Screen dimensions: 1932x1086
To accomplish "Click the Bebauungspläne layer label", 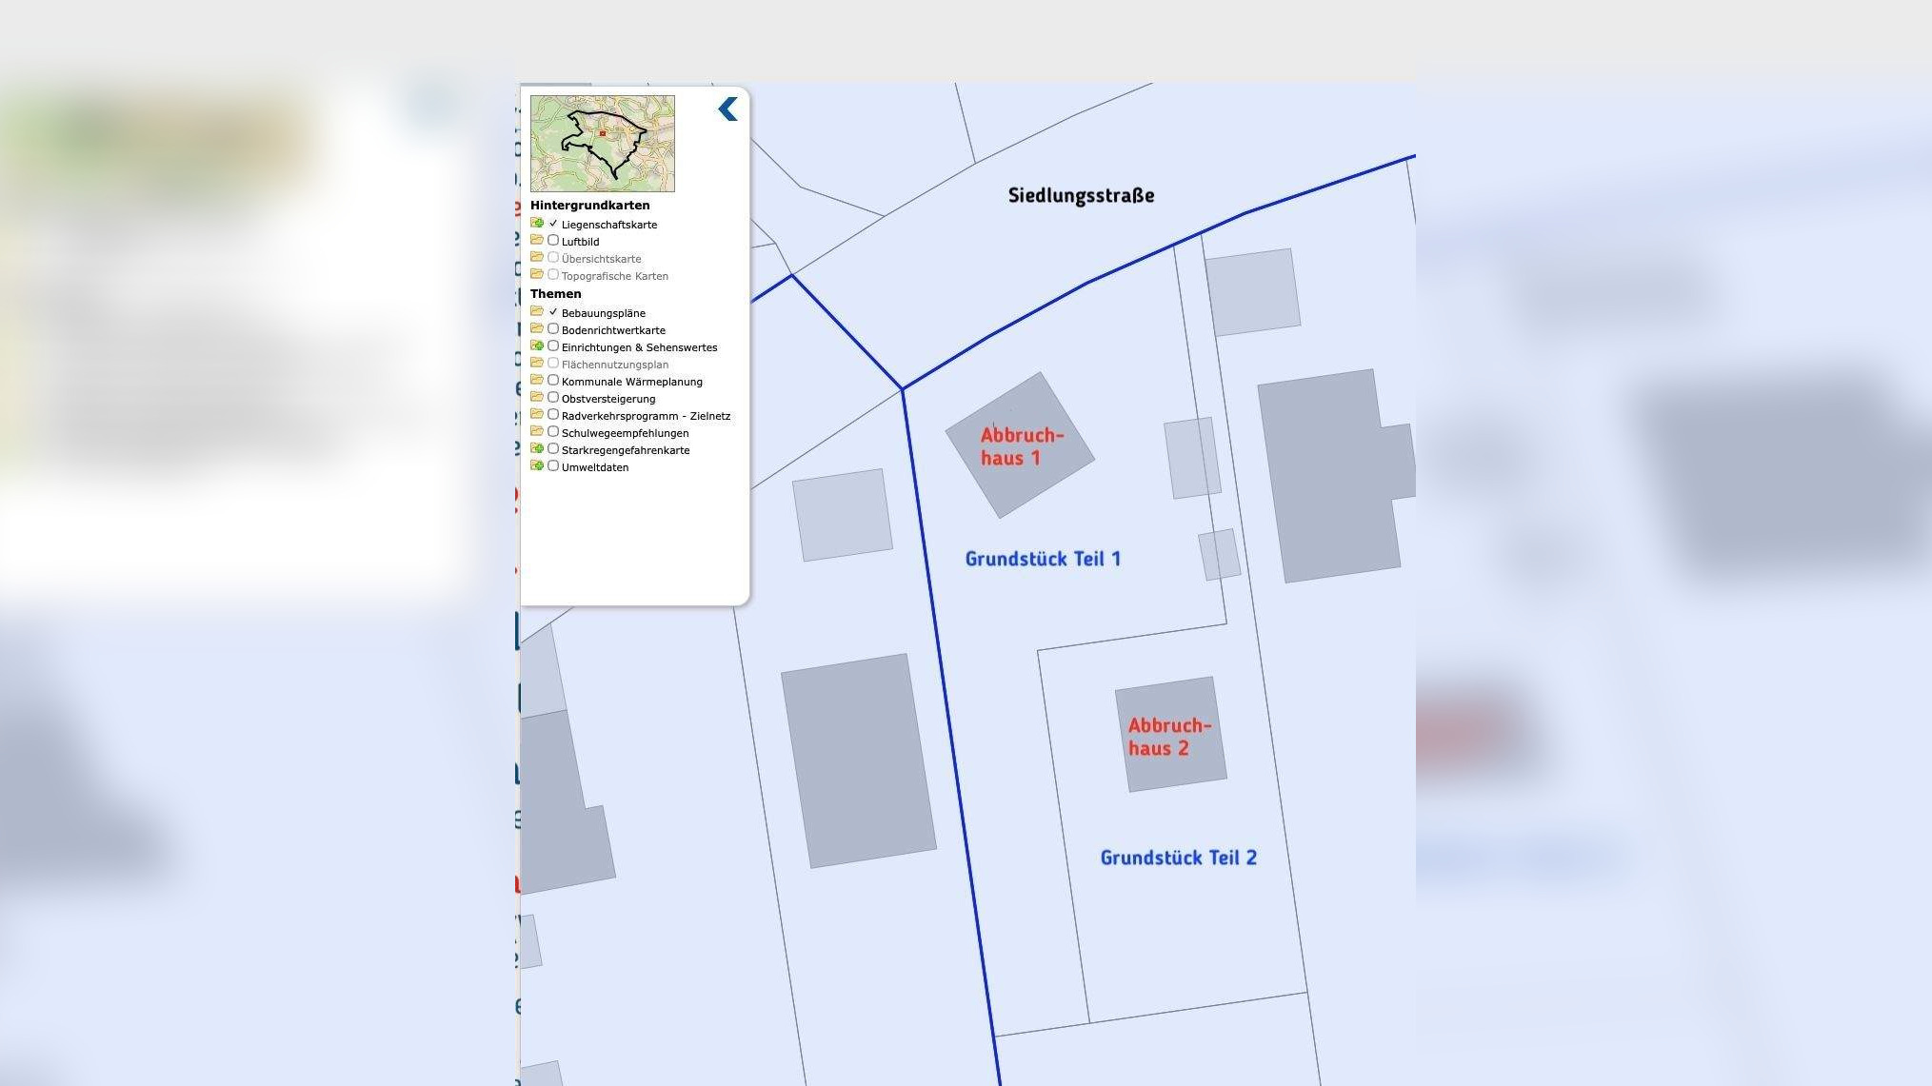I will pos(604,312).
